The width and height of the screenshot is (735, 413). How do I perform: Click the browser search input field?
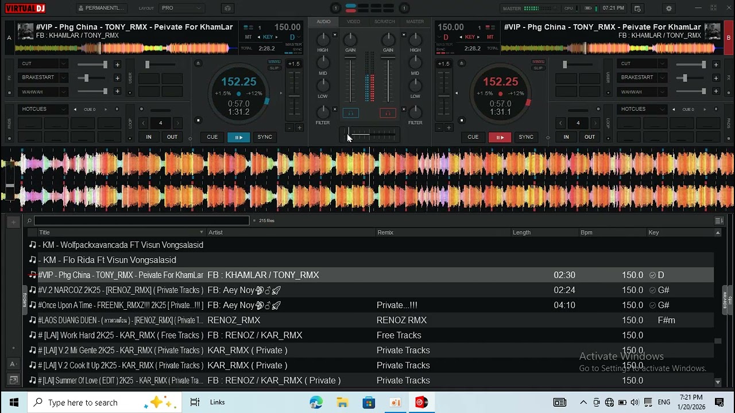141,221
